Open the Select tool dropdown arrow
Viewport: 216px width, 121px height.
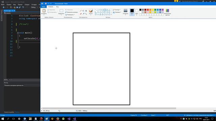tap(61, 15)
